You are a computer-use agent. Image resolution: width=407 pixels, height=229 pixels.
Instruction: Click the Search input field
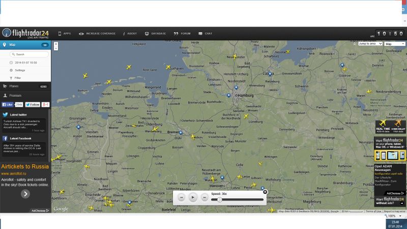[29, 54]
